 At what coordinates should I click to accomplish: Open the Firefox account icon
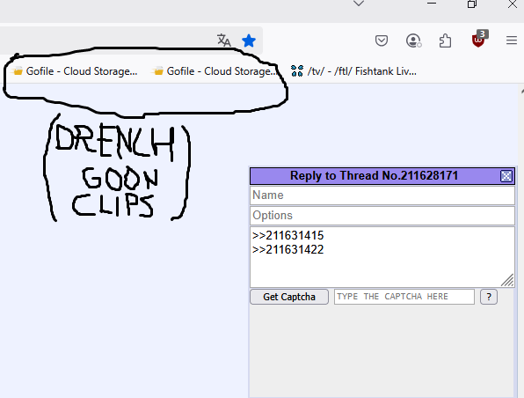[413, 41]
